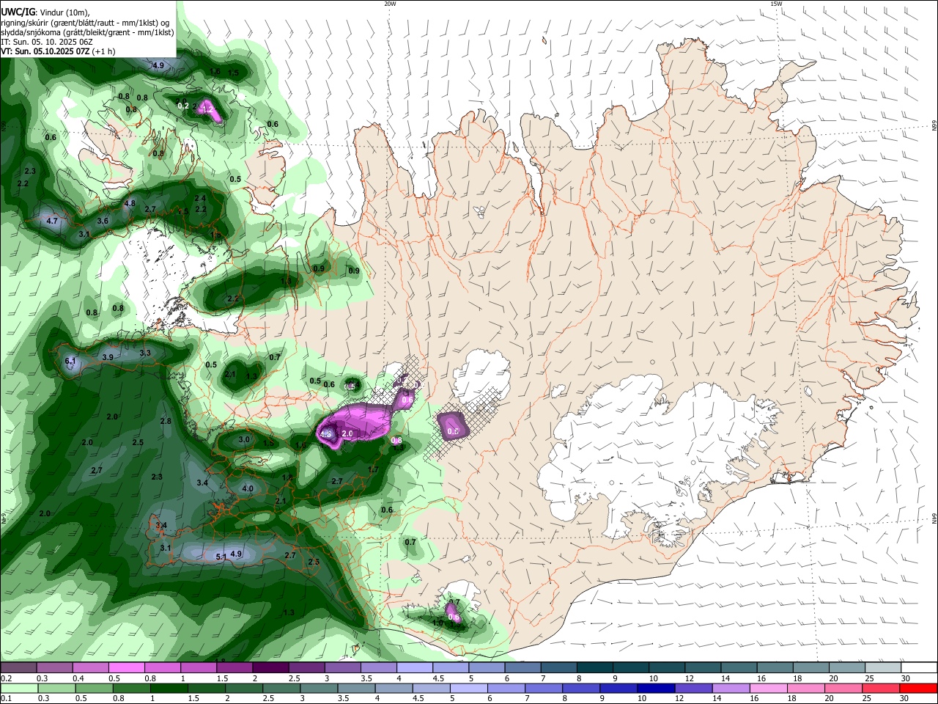This screenshot has width=938, height=704.
Task: Click the 1.7 precipitation value on map
Action: [373, 470]
